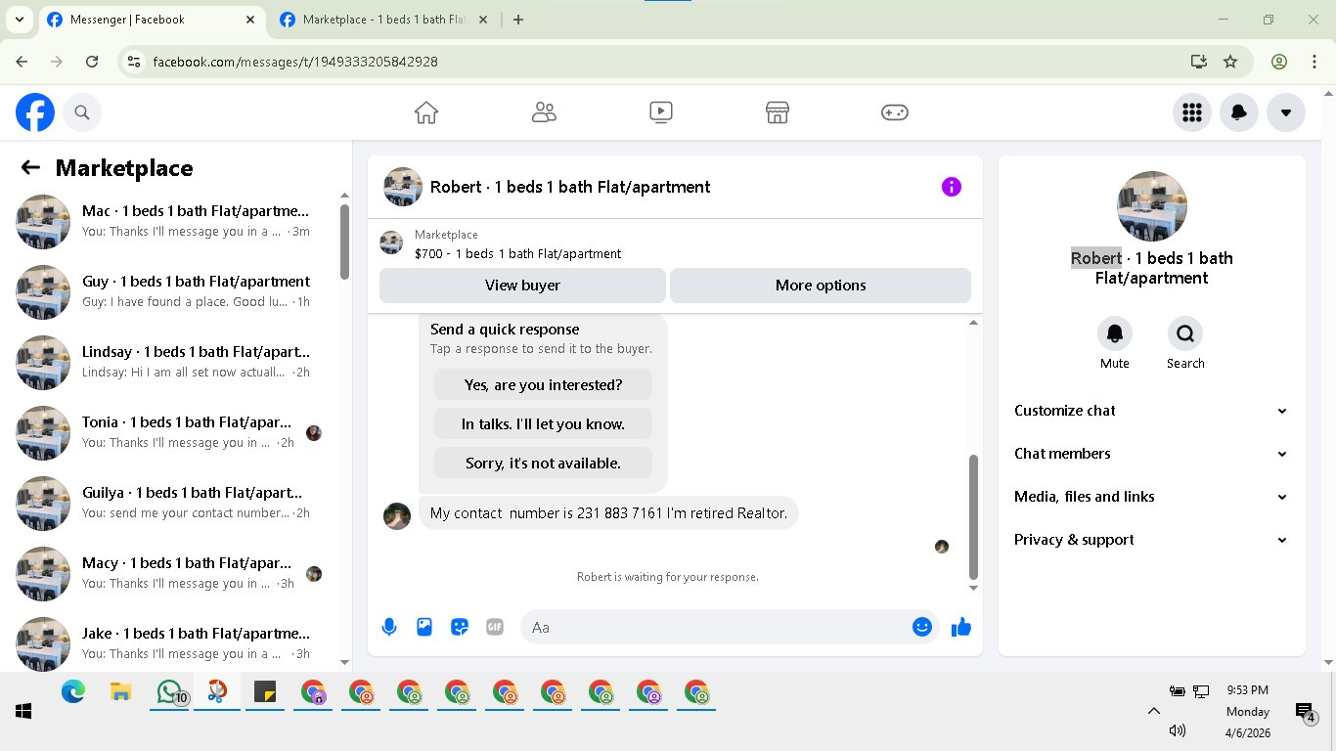The height and width of the screenshot is (751, 1336).
Task: Show hidden system tray icons
Action: (1153, 711)
